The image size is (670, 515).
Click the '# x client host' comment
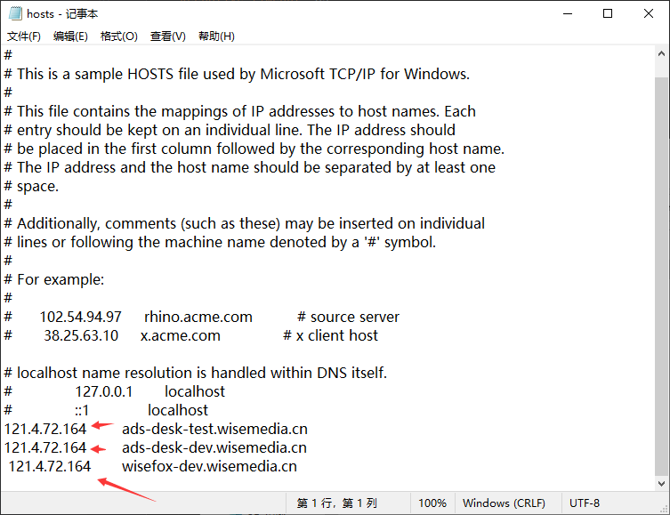(x=331, y=335)
